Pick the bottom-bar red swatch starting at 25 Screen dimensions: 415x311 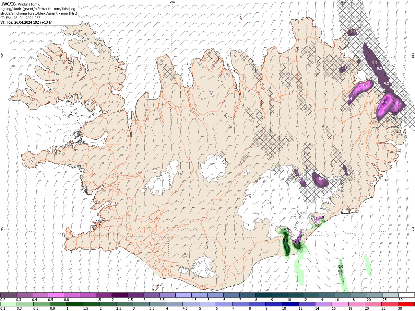tap(389, 304)
